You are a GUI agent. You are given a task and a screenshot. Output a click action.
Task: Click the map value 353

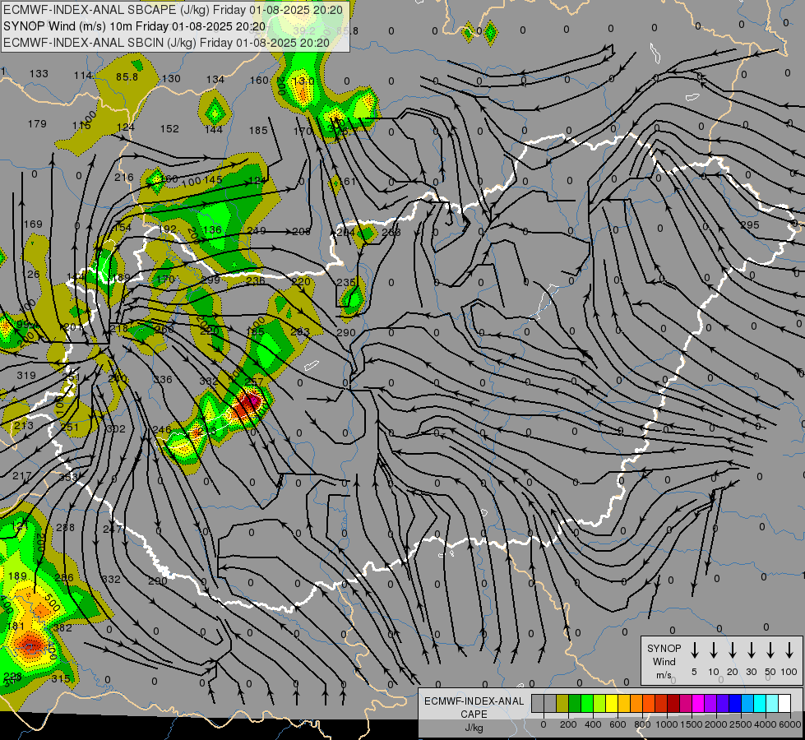67,477
